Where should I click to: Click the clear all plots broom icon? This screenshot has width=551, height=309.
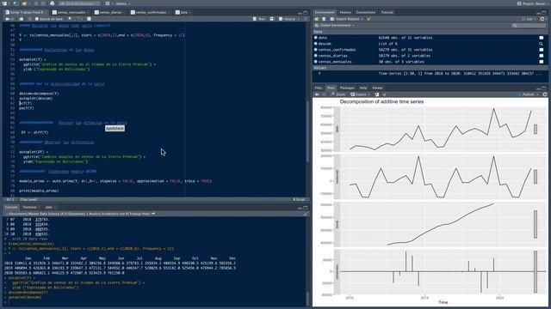(384, 94)
